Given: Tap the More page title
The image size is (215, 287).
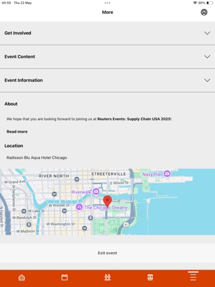Looking at the screenshot, I should [107, 12].
